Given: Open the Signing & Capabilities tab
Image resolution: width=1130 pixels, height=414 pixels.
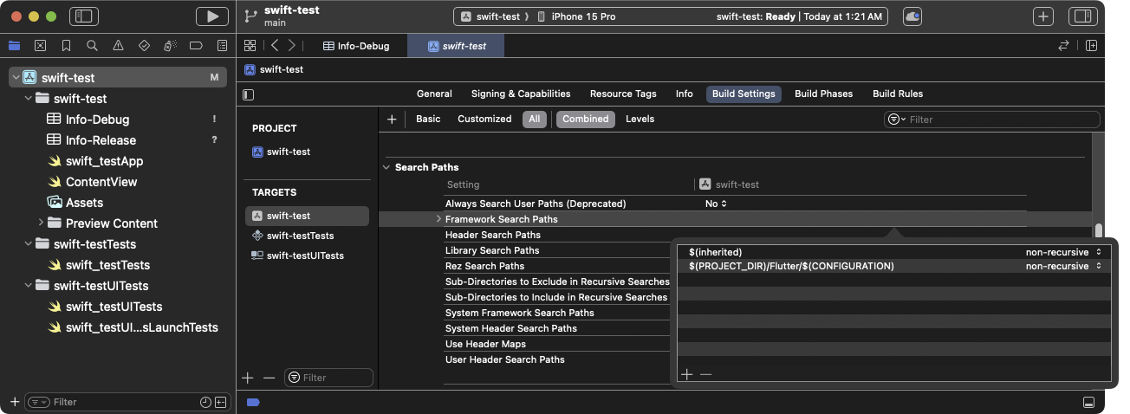Looking at the screenshot, I should click(520, 94).
